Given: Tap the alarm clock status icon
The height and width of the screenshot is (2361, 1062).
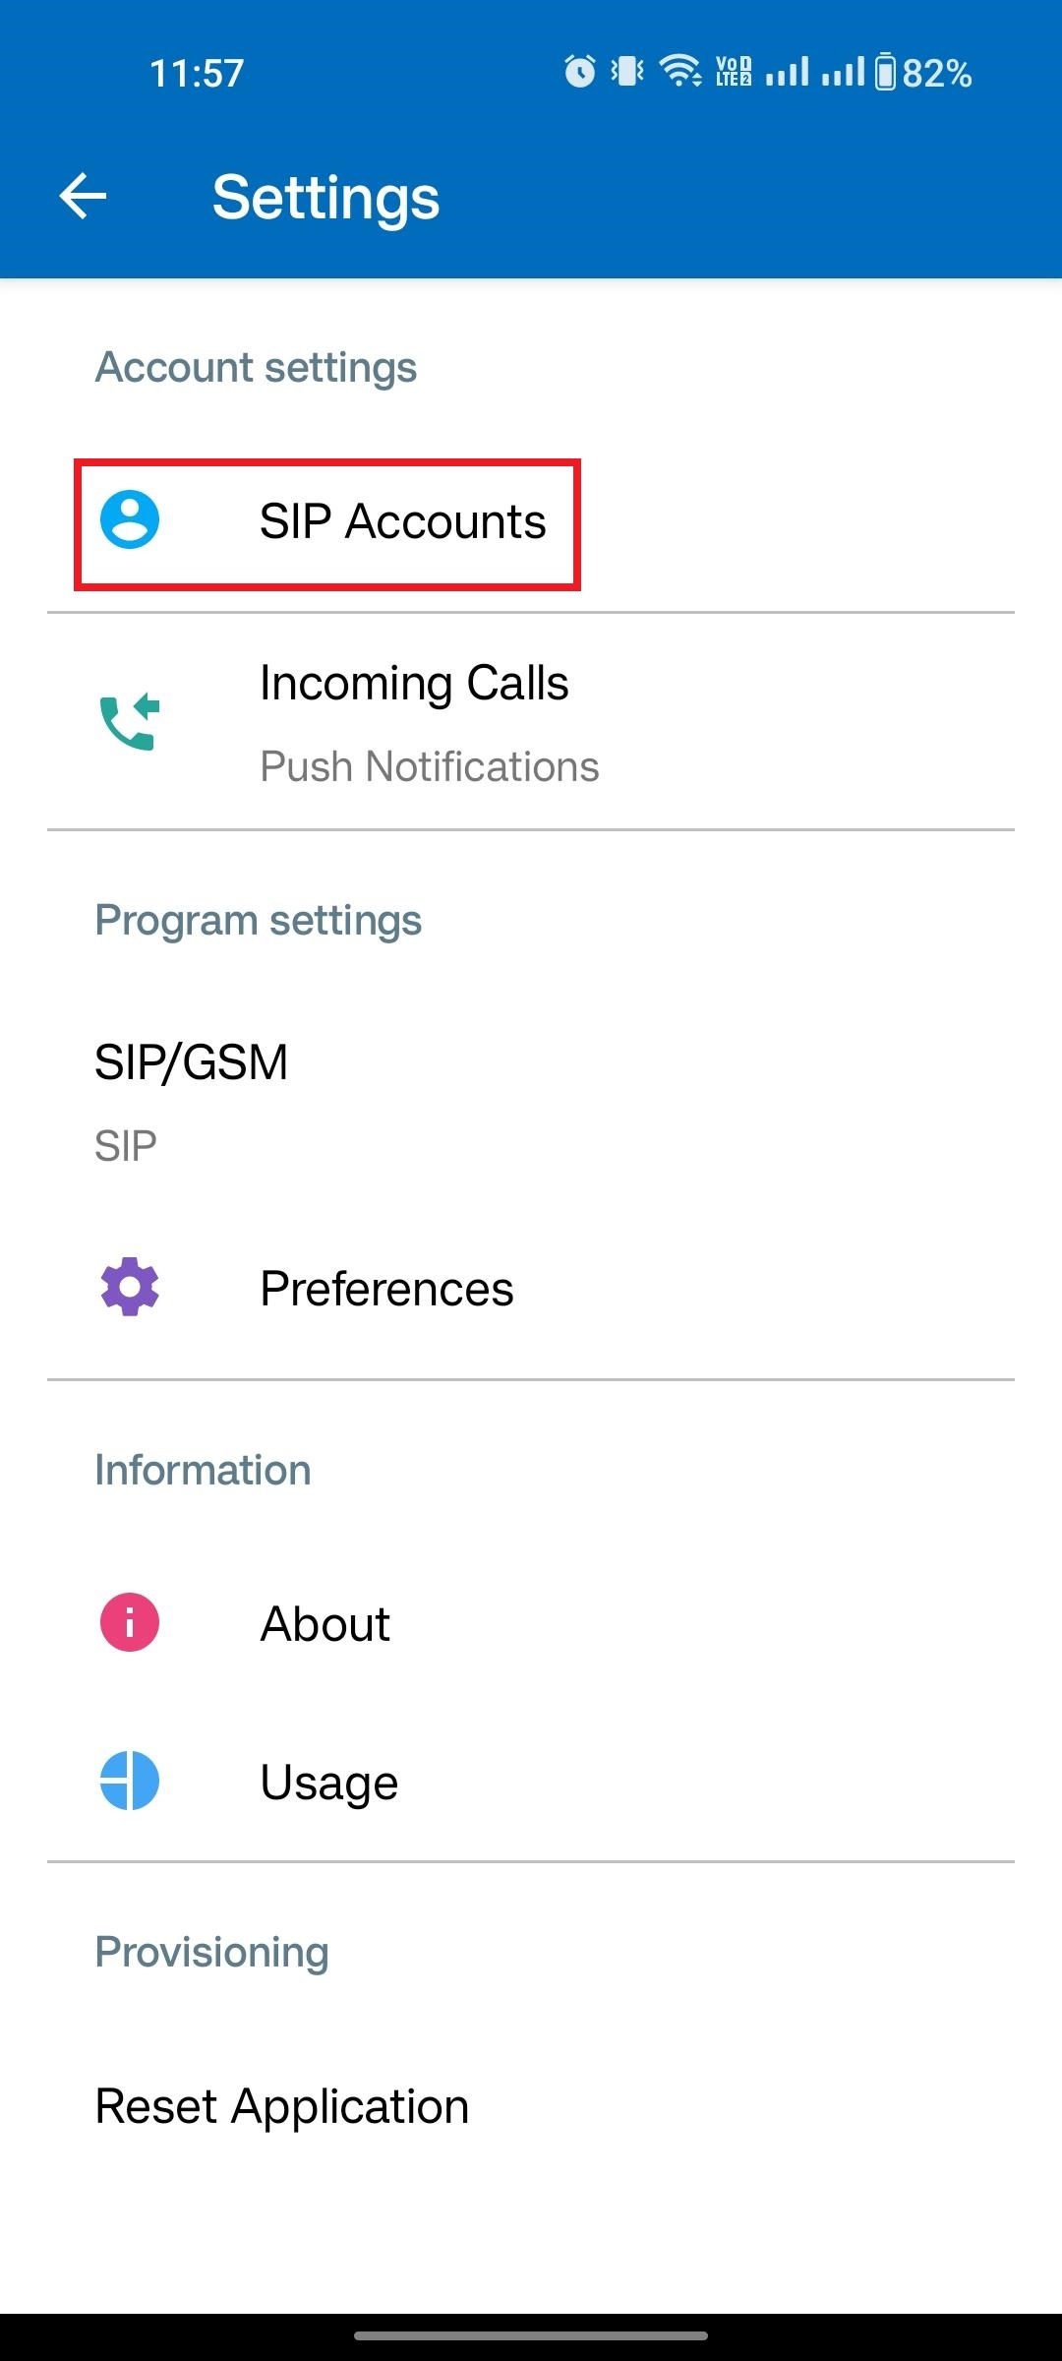Looking at the screenshot, I should click(x=580, y=72).
